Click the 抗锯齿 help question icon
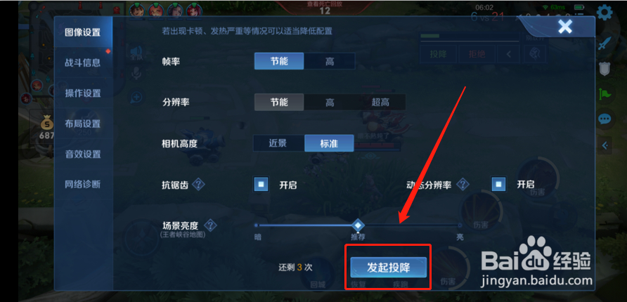627x302 pixels. (x=198, y=185)
